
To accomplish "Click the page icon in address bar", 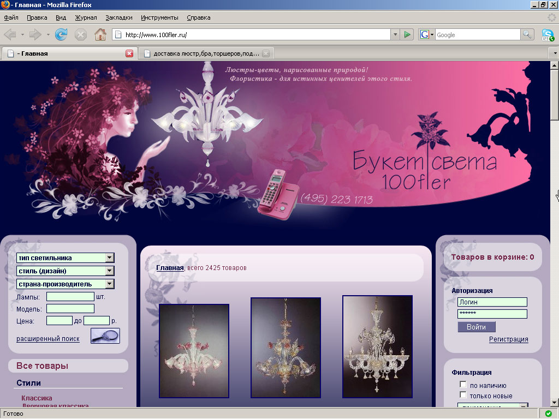I will pyautogui.click(x=118, y=34).
